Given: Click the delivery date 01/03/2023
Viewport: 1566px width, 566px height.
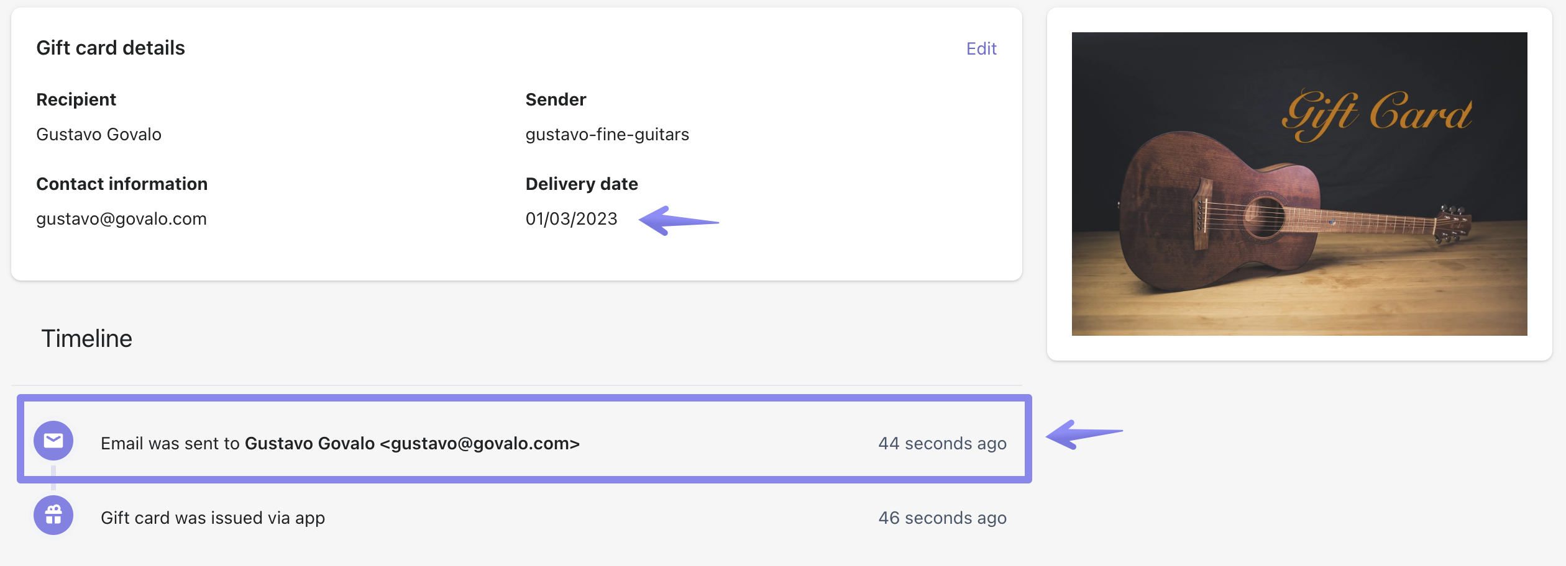Looking at the screenshot, I should (571, 219).
